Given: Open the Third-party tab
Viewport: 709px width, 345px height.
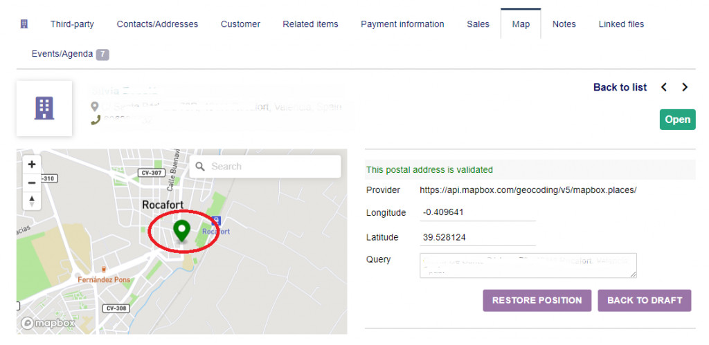Looking at the screenshot, I should click(72, 24).
